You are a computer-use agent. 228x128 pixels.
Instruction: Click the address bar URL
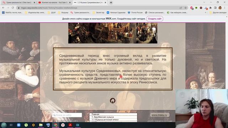click(x=49, y=8)
